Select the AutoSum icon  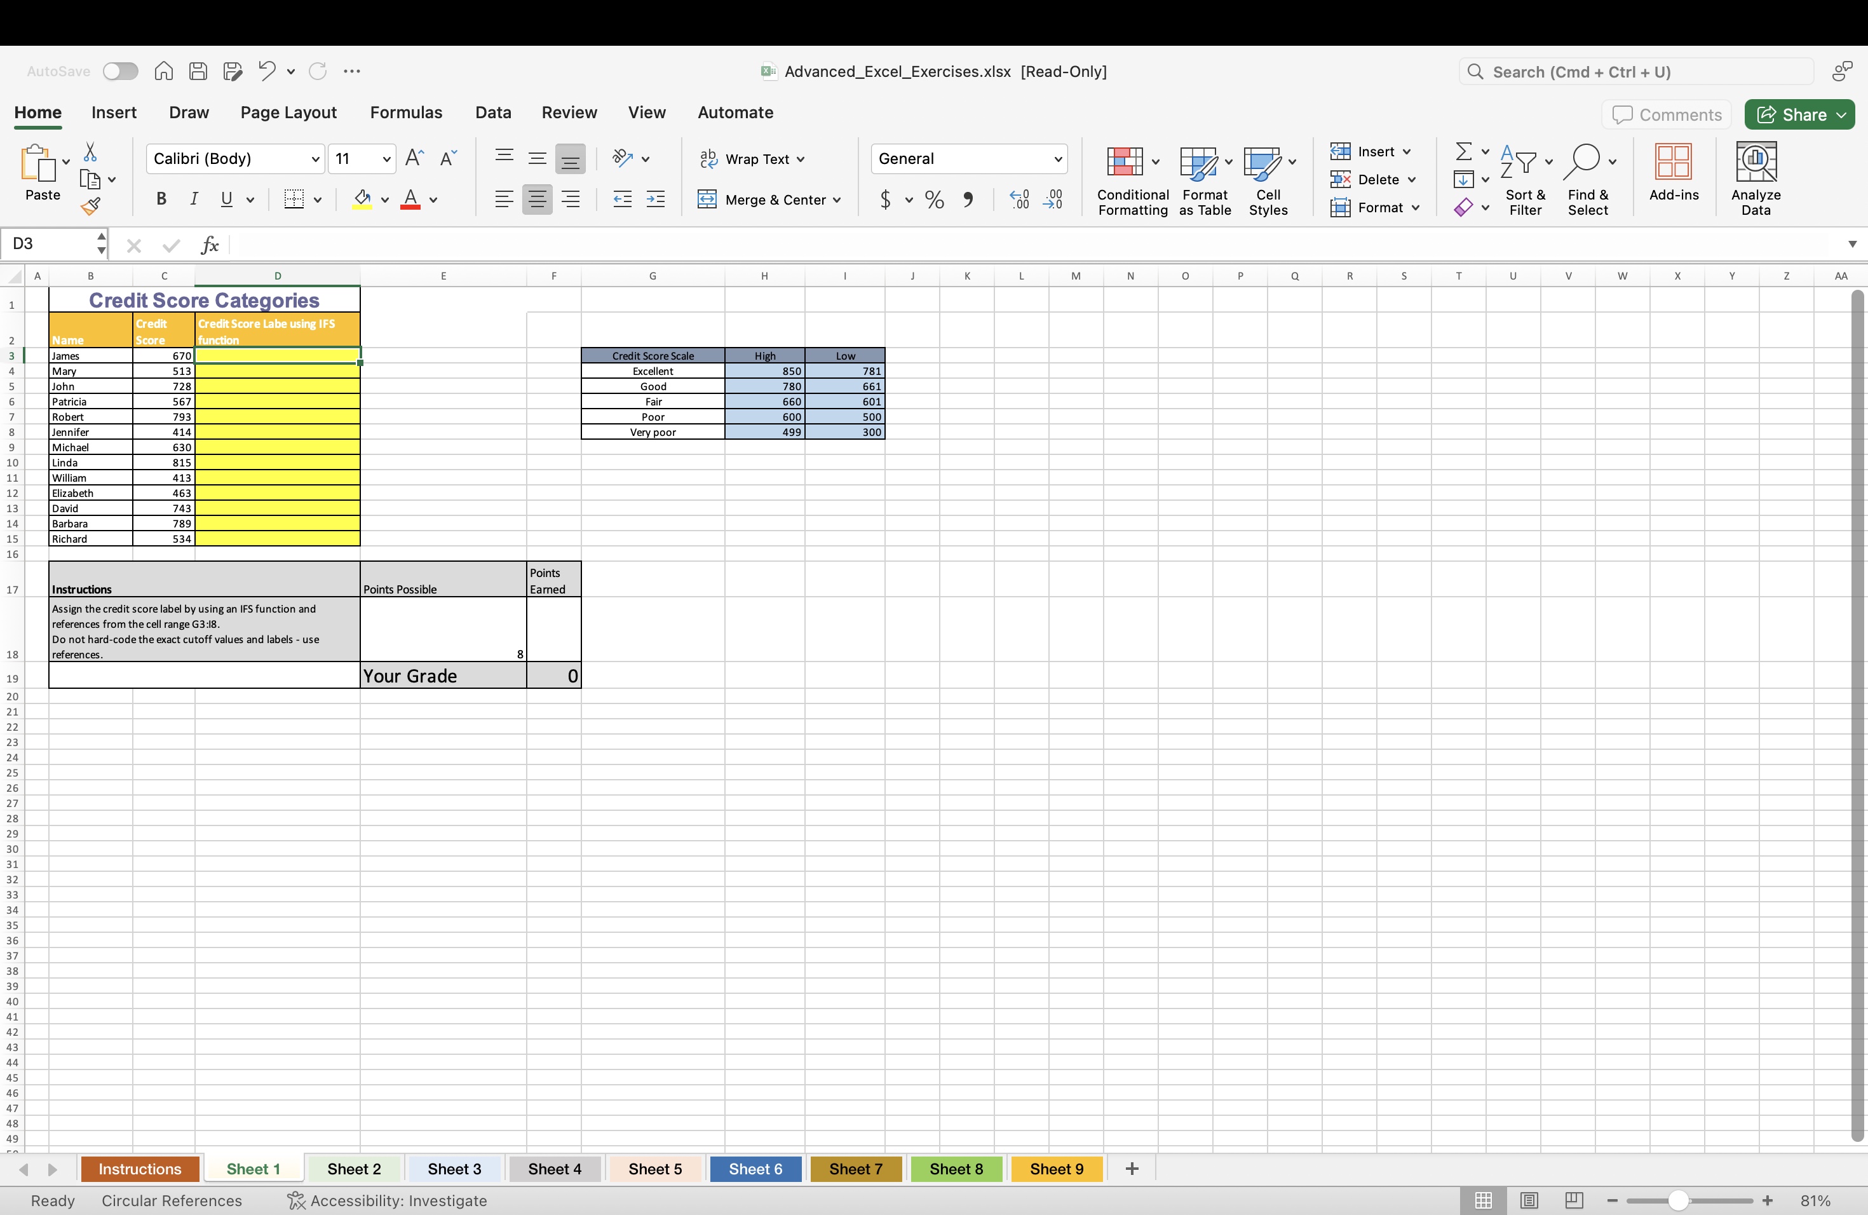click(x=1465, y=151)
